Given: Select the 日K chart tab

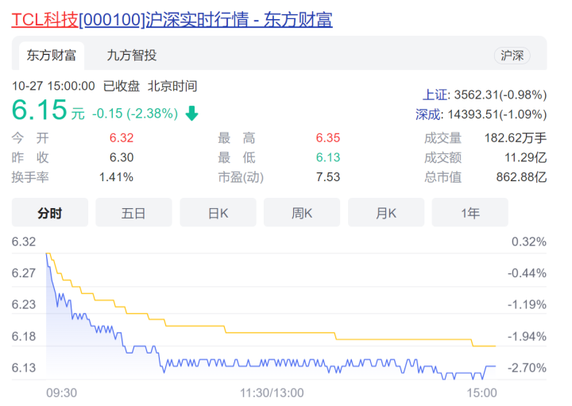Looking at the screenshot, I should click(218, 213).
